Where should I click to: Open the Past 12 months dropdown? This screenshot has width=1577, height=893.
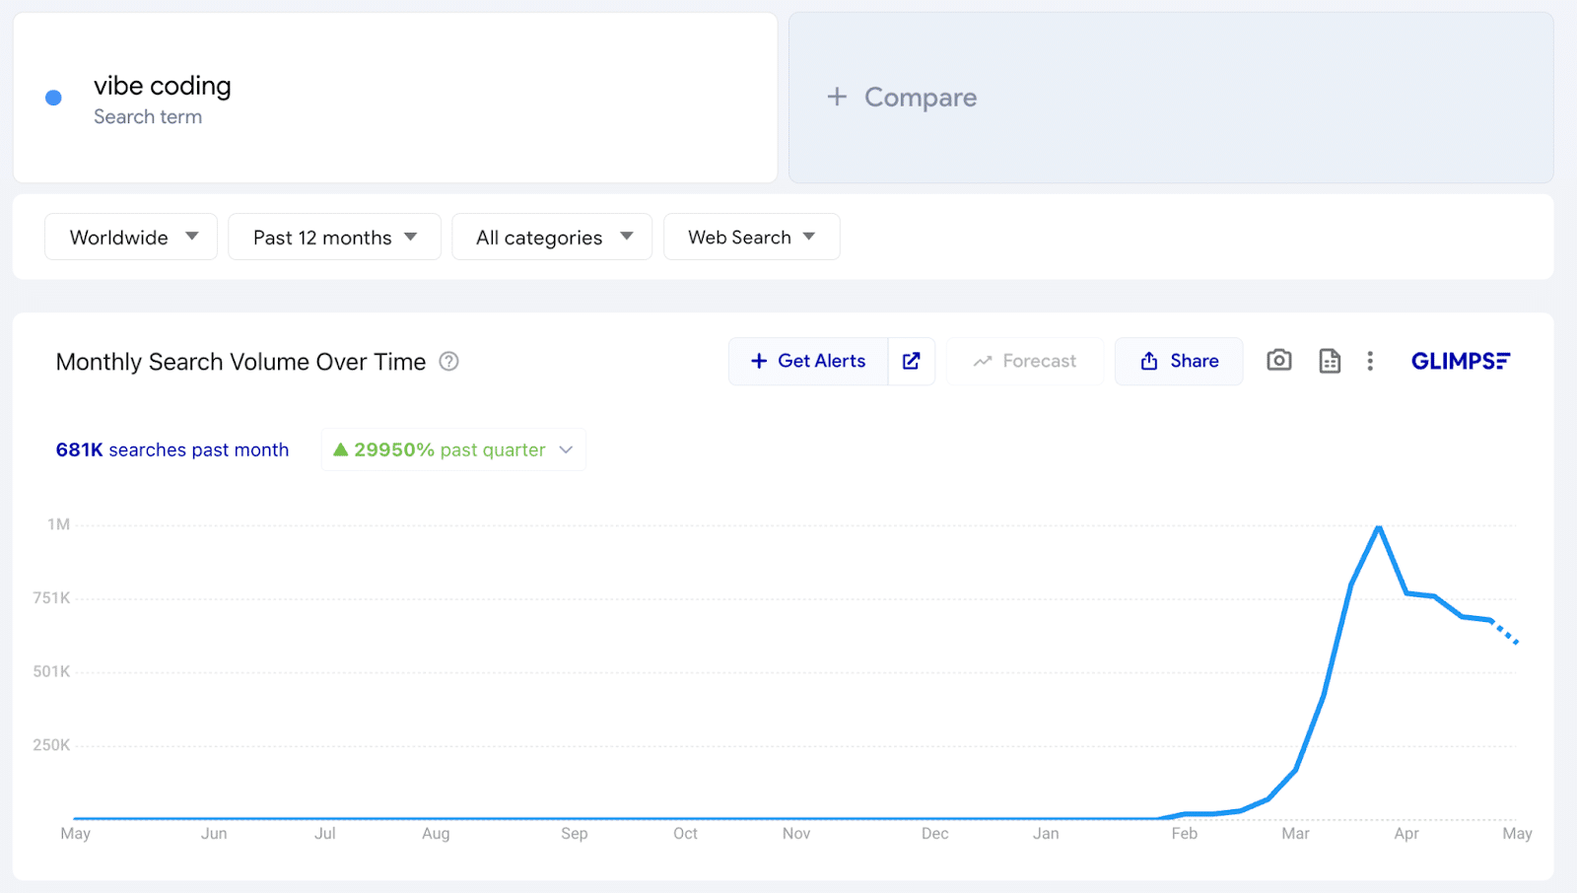(x=334, y=237)
